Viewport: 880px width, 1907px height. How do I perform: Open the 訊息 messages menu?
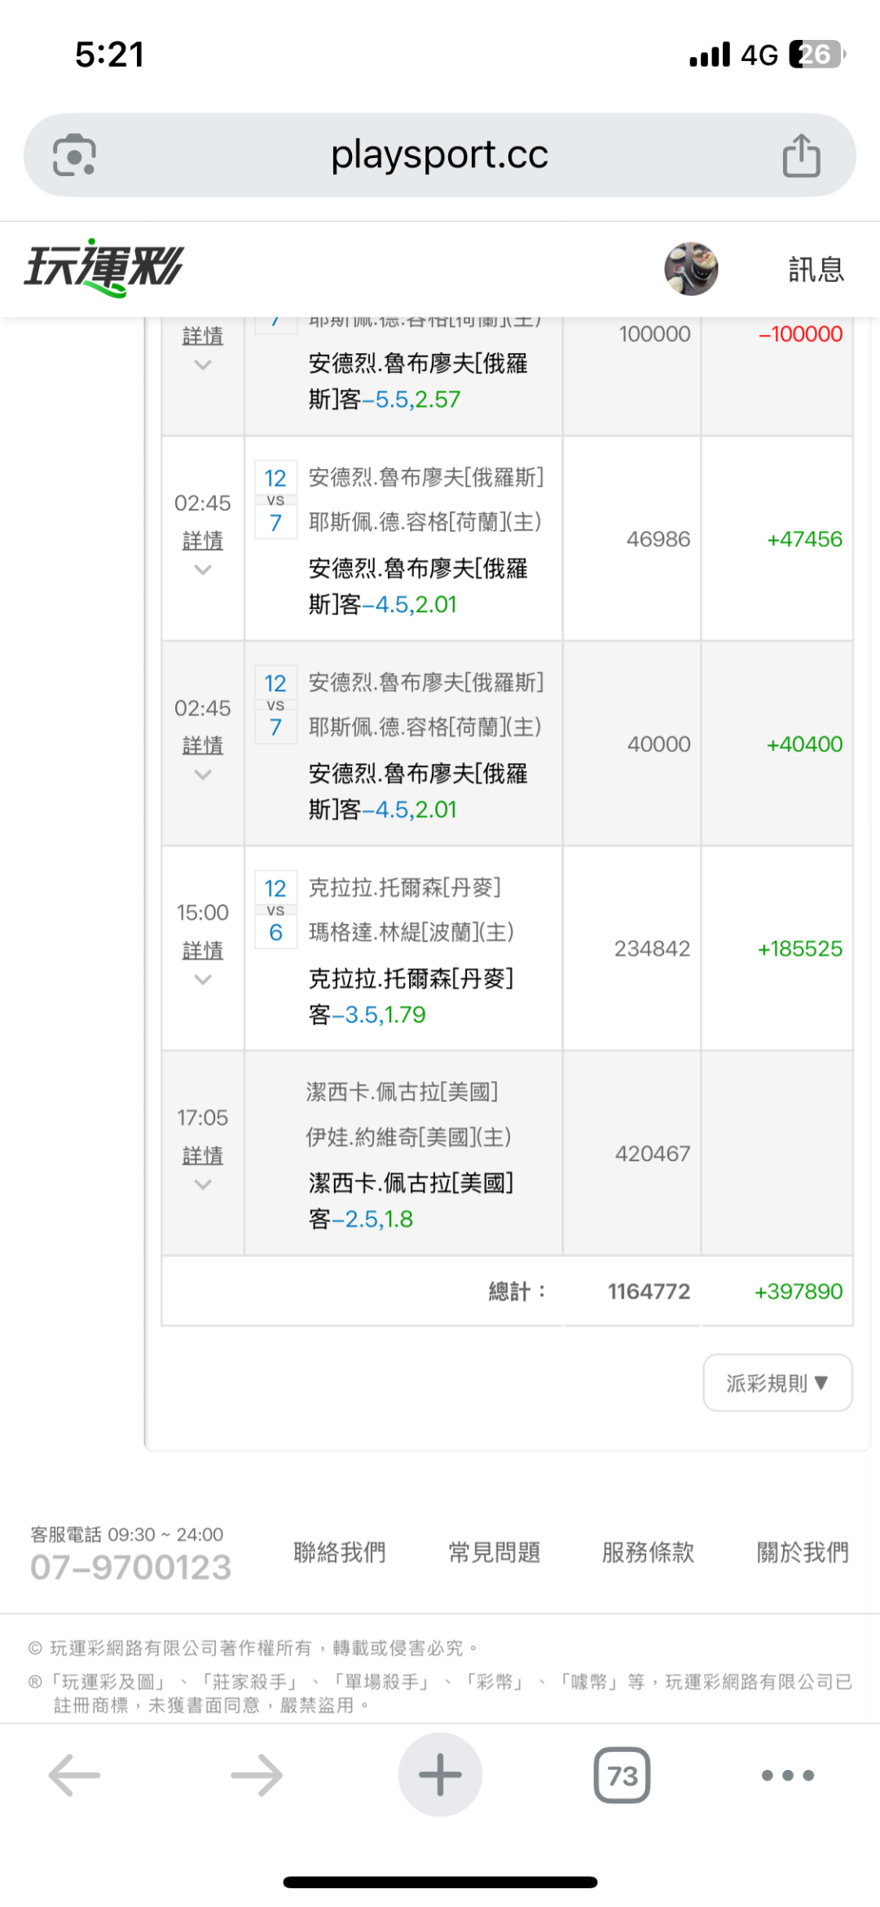point(816,269)
